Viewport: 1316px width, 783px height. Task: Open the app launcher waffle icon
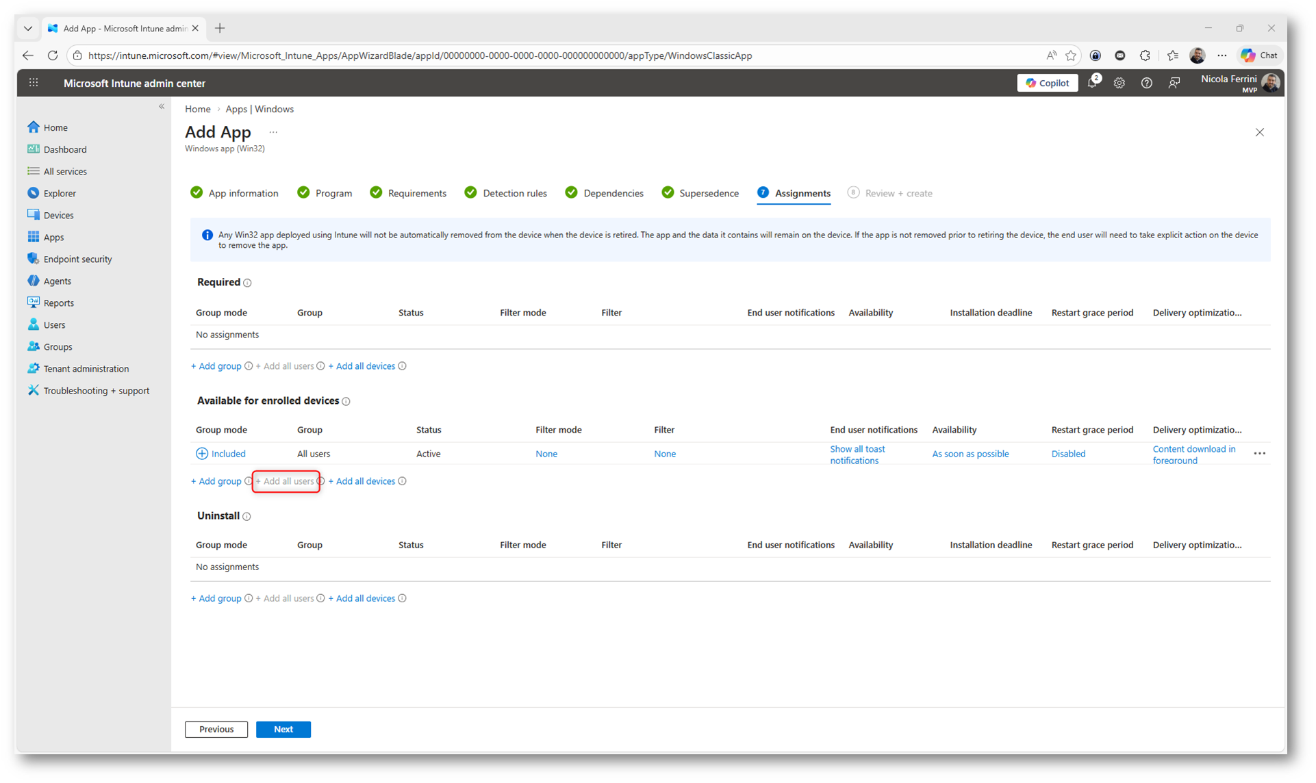point(34,84)
